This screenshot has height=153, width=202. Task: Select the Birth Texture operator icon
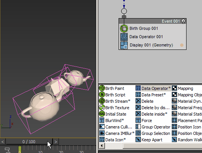102,108
